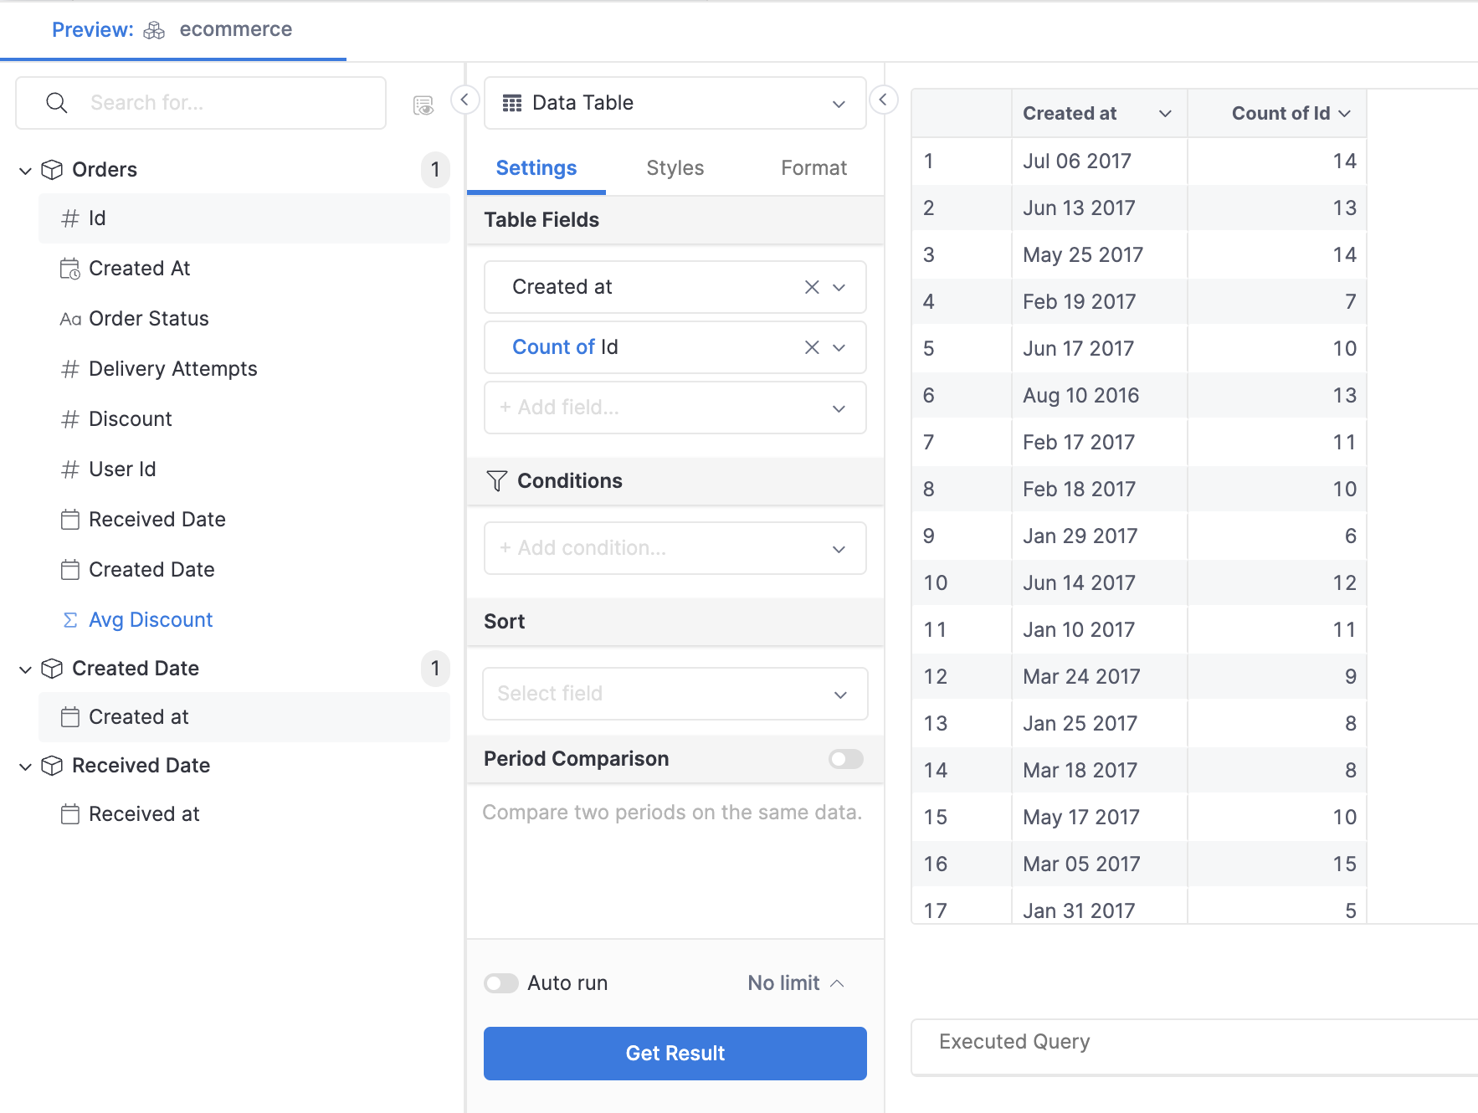This screenshot has height=1113, width=1478.
Task: Collapse the left fields panel arrow
Action: (x=464, y=100)
